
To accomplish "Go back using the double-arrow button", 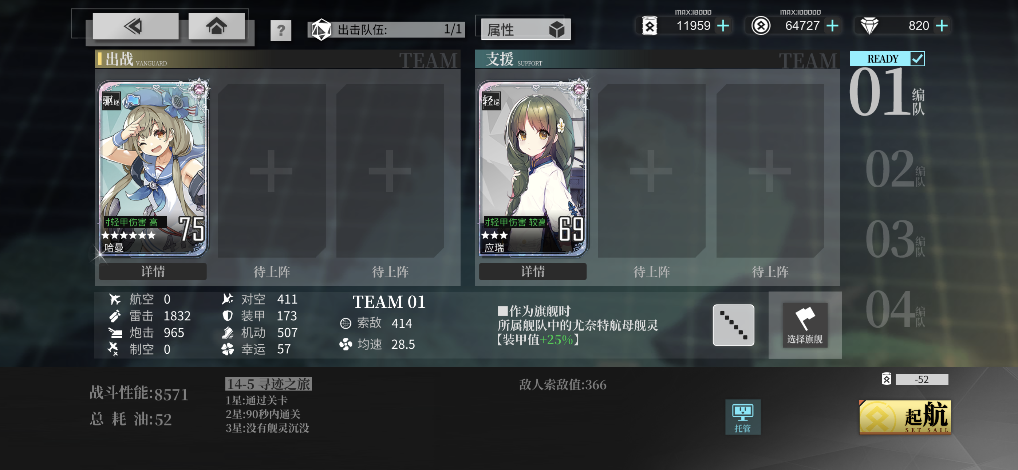I will pyautogui.click(x=135, y=26).
